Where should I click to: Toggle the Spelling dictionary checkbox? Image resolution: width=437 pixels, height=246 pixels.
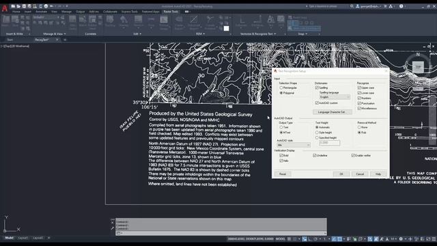point(317,88)
